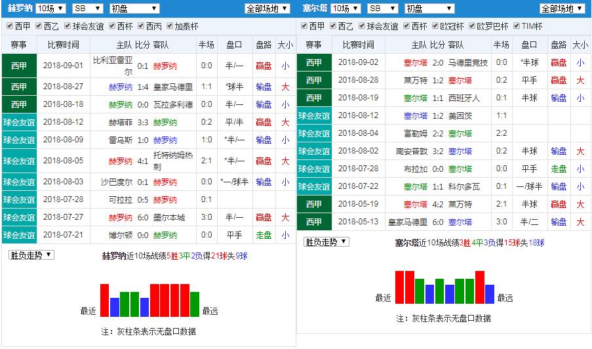This screenshot has width=592, height=349.
Task: Click date 2018-08-09 in 赫罗纳 table
Action: 64,140
